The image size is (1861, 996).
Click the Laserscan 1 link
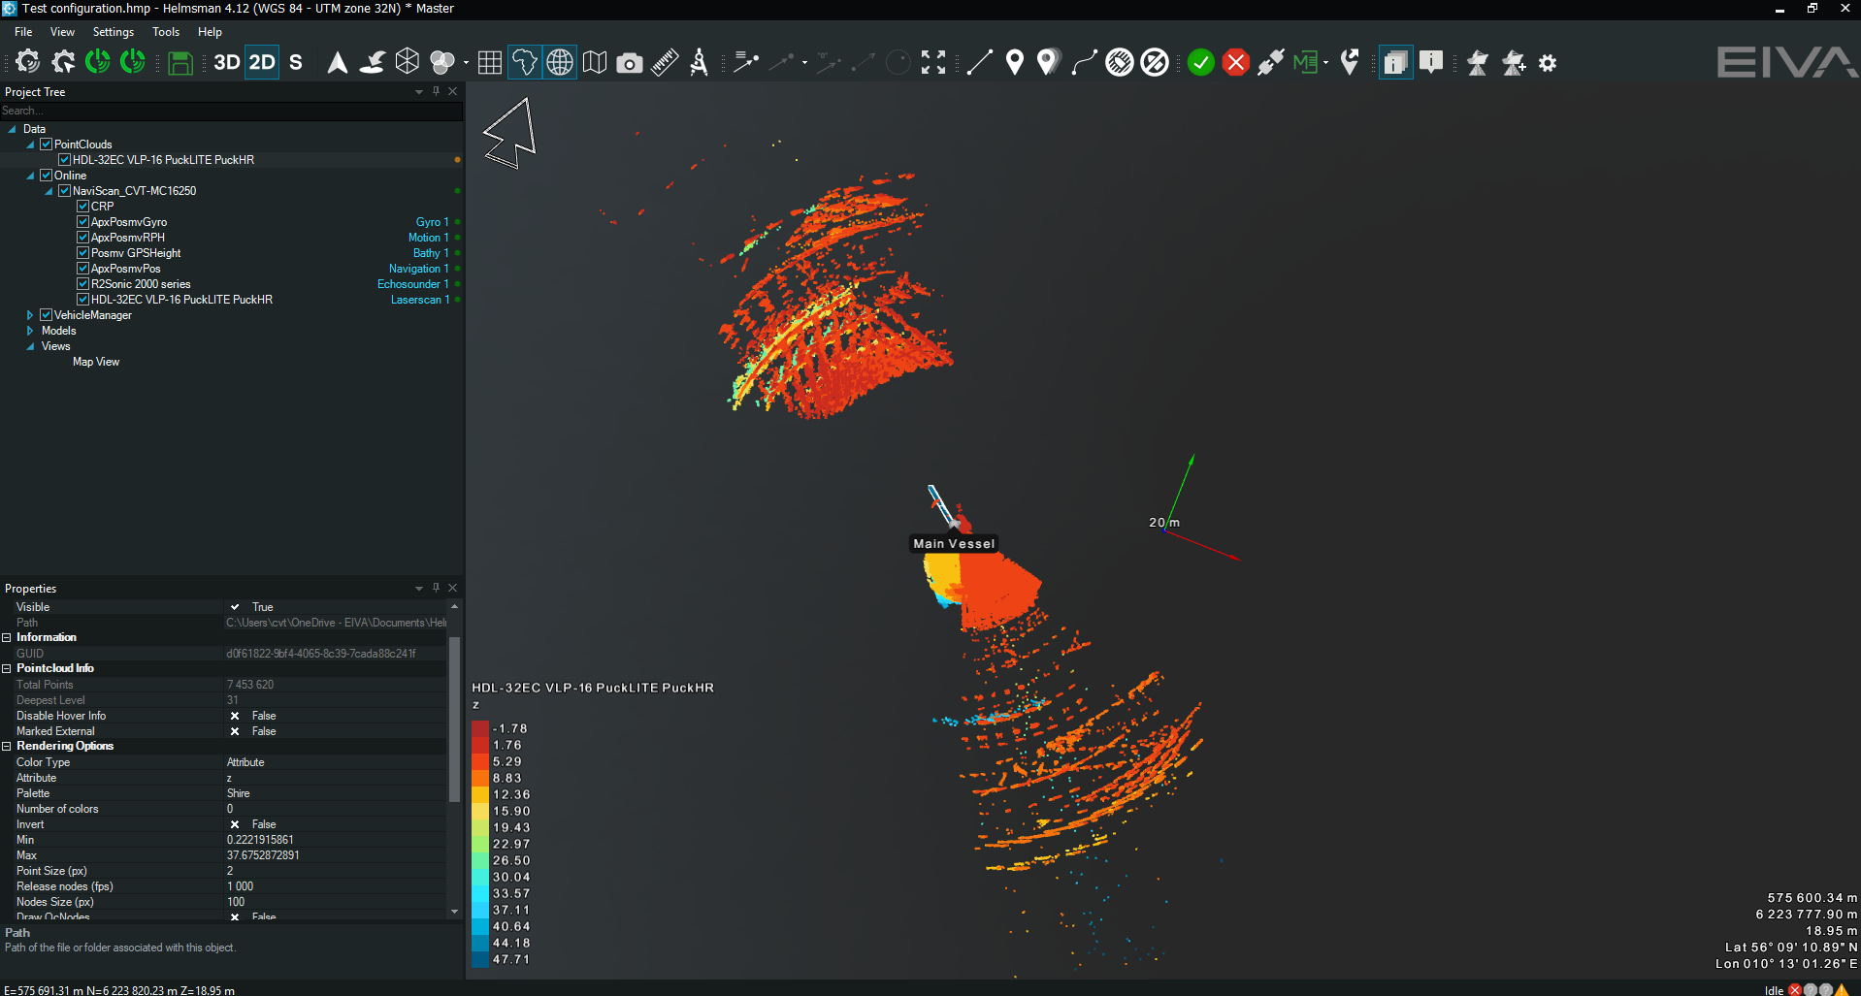tap(419, 300)
